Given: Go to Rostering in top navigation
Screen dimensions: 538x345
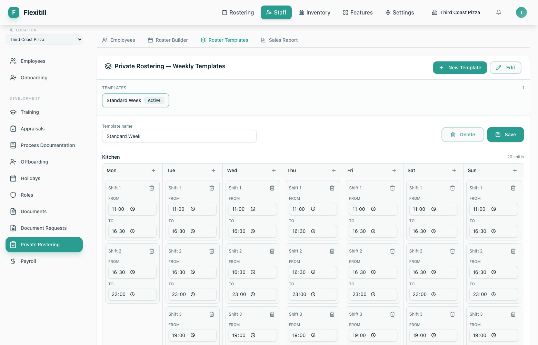Looking at the screenshot, I should click(238, 12).
